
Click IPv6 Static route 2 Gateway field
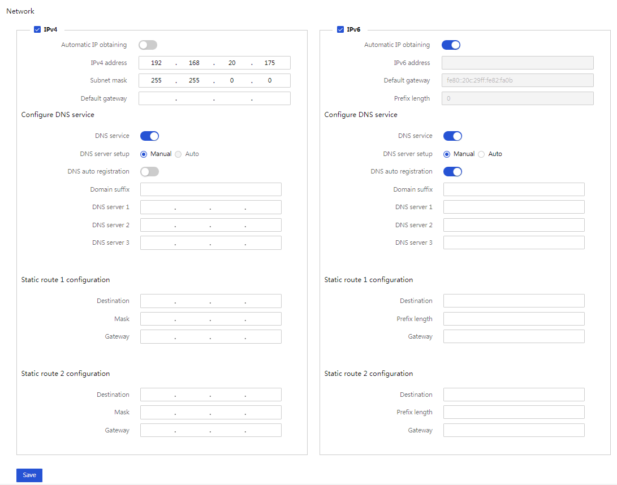point(514,430)
